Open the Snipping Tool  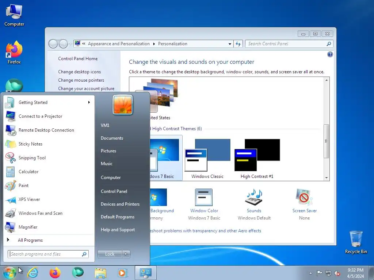(49, 157)
